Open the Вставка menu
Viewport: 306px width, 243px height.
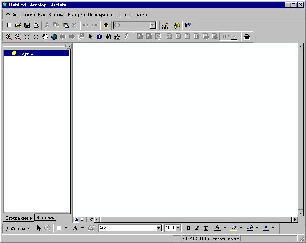(56, 15)
